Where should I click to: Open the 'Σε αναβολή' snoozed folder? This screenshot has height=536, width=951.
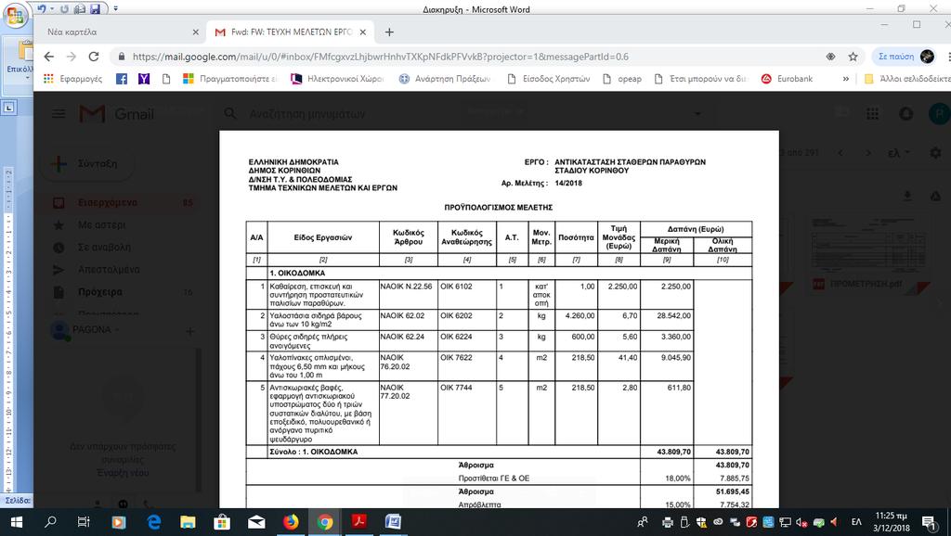pyautogui.click(x=104, y=247)
